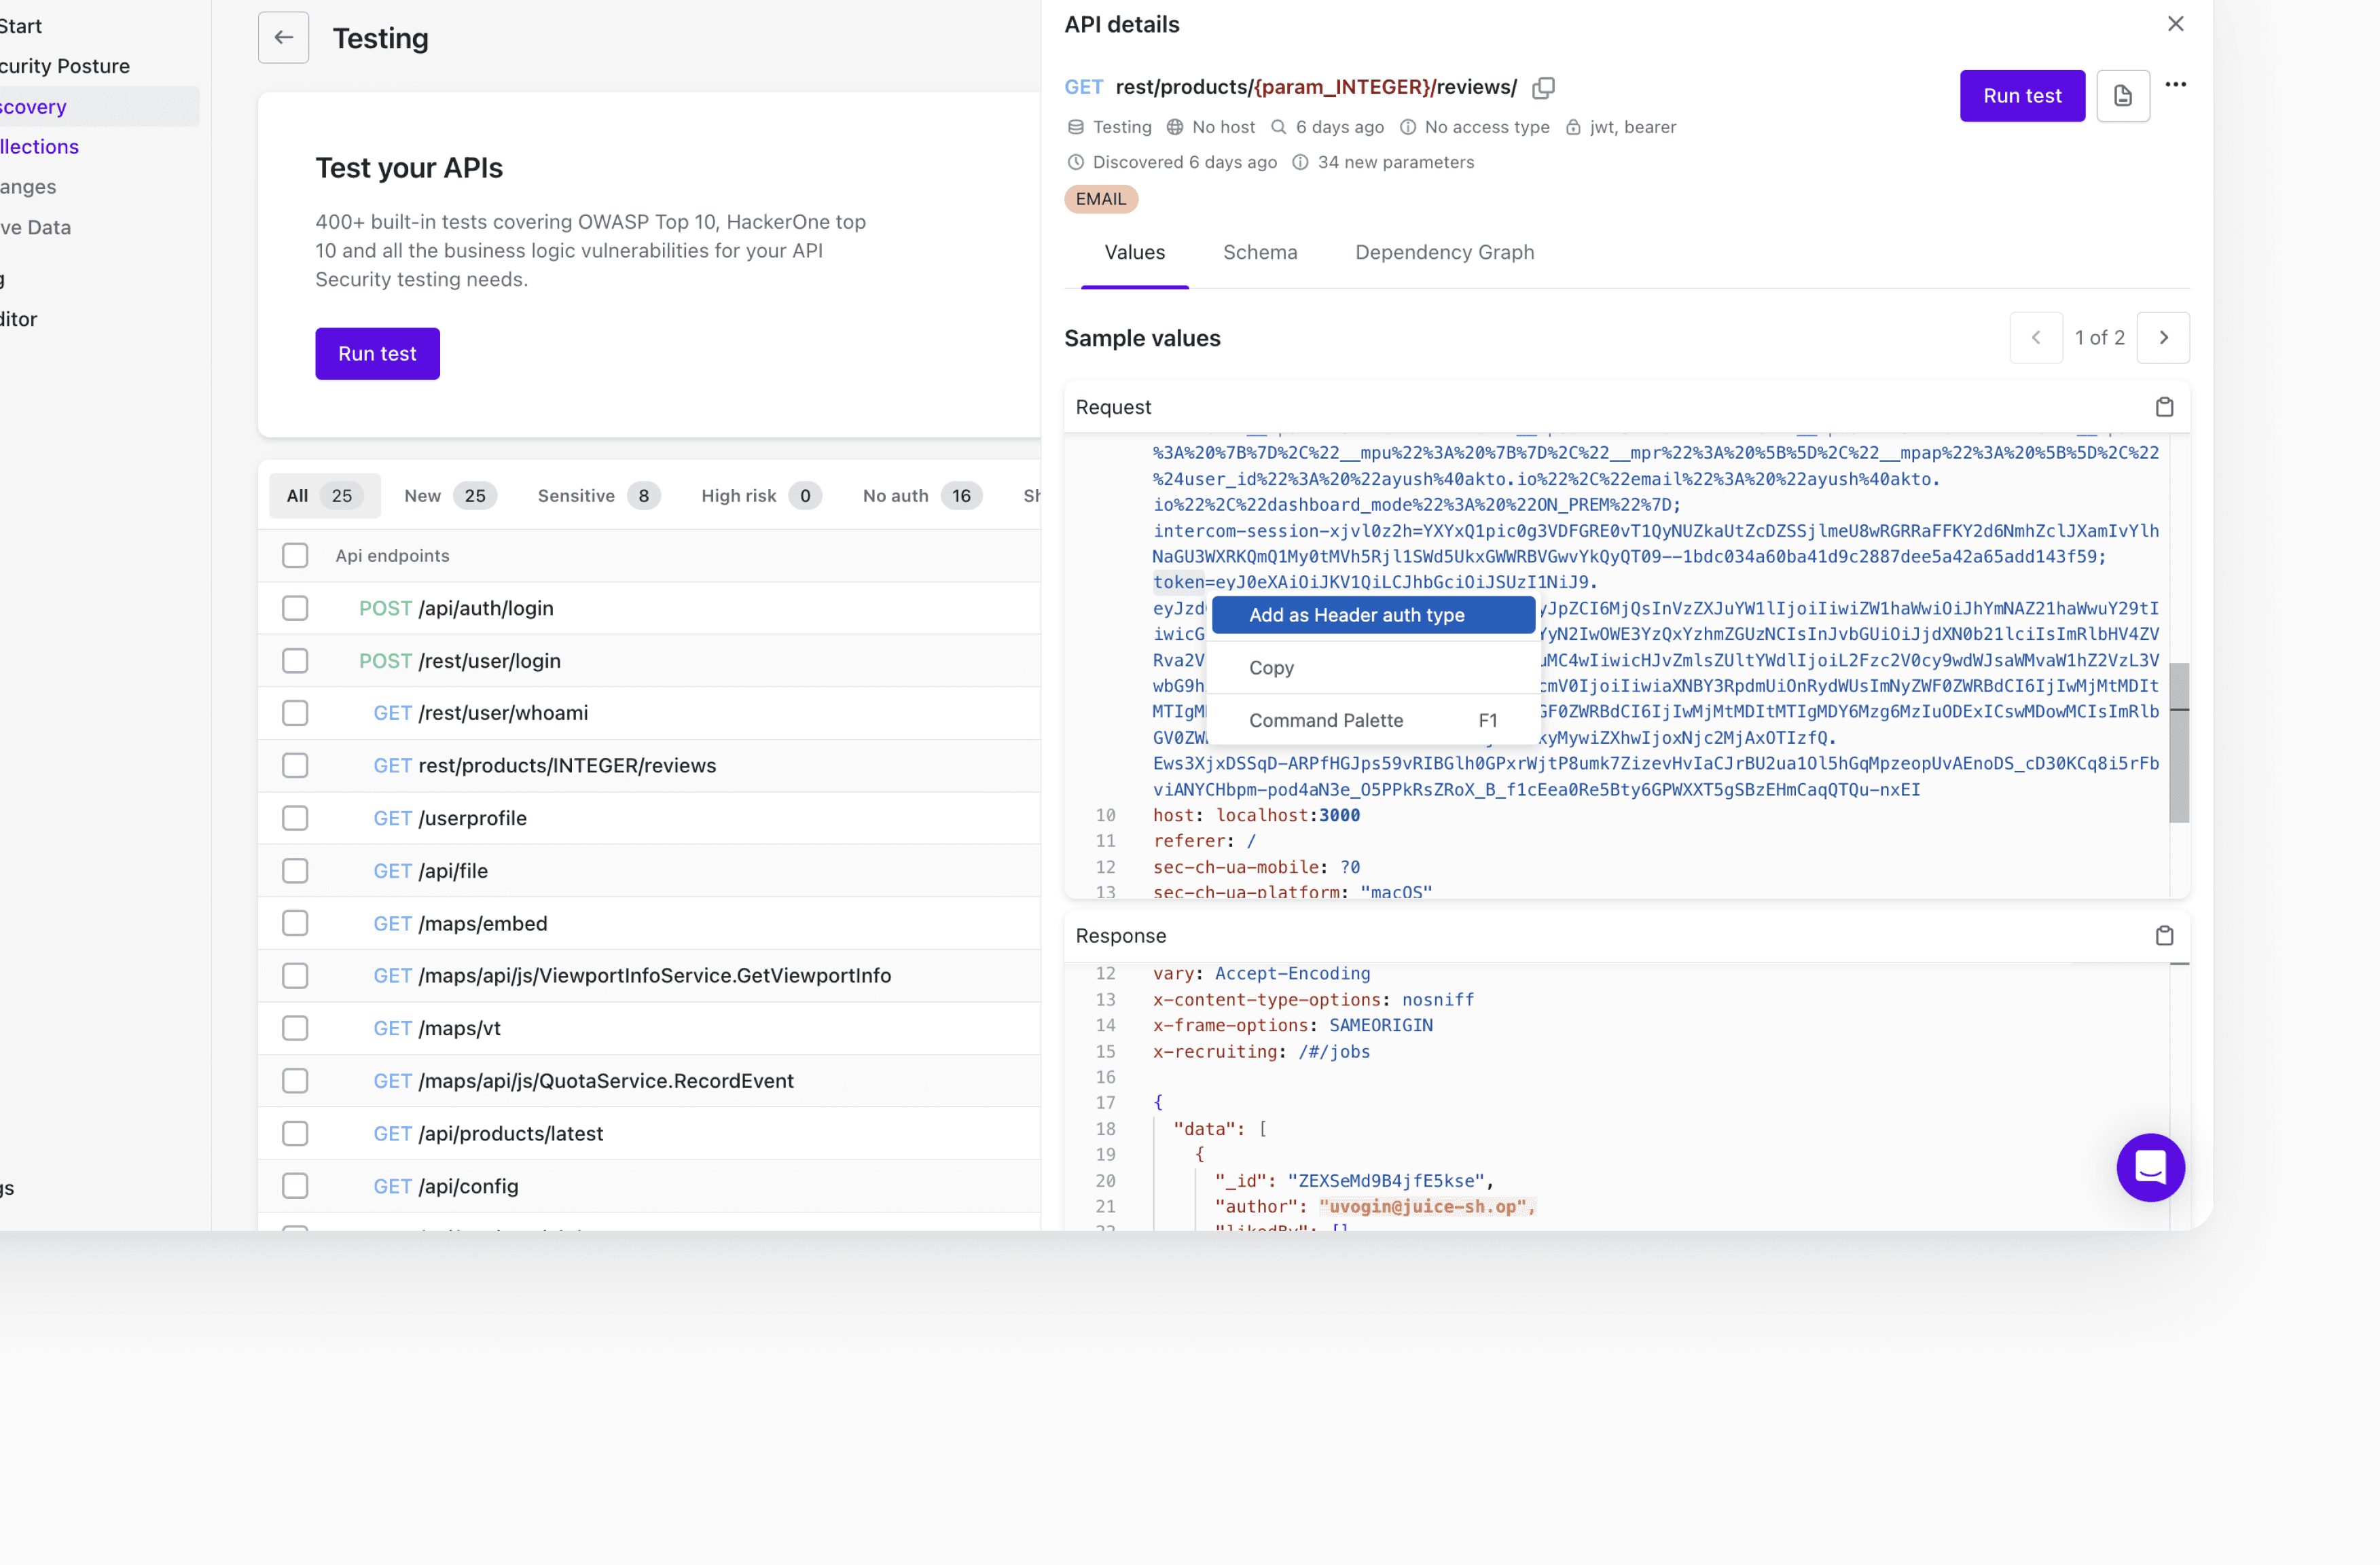This screenshot has height=1565, width=2380.
Task: Click the Request pane vertical scrollbar
Action: click(2179, 742)
